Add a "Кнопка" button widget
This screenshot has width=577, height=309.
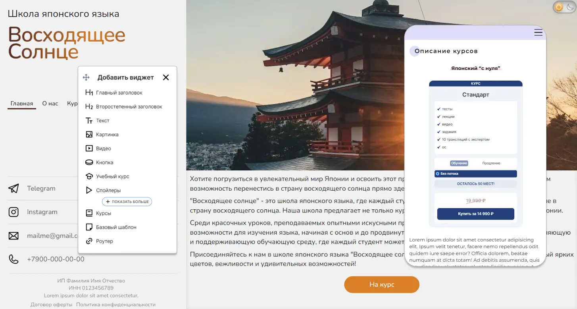click(104, 162)
